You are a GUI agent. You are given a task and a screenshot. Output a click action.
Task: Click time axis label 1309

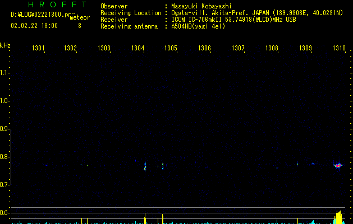point(305,48)
